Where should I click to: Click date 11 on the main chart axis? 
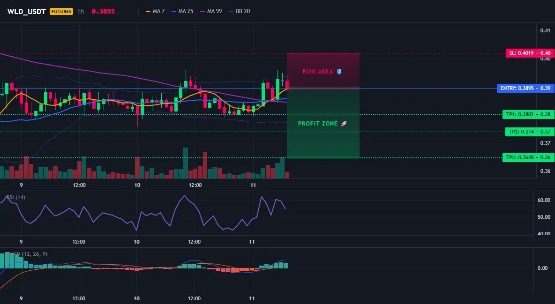pos(253,185)
